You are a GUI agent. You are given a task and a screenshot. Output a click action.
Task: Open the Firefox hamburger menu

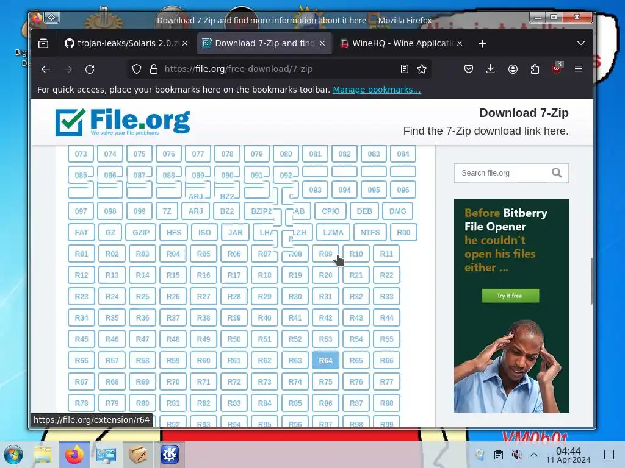pos(579,69)
